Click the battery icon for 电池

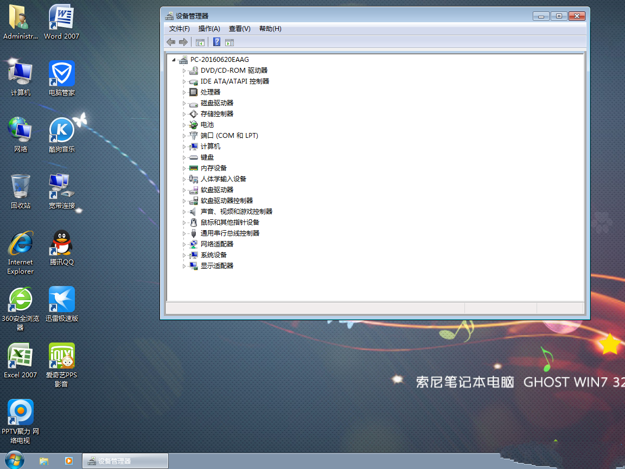click(193, 124)
